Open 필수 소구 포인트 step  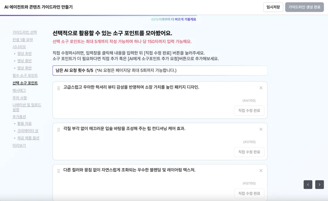point(25,75)
